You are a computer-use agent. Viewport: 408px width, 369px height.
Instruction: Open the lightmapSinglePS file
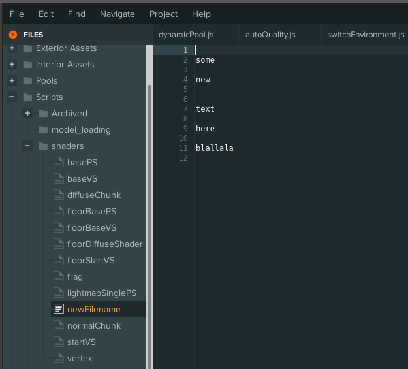pyautogui.click(x=102, y=293)
